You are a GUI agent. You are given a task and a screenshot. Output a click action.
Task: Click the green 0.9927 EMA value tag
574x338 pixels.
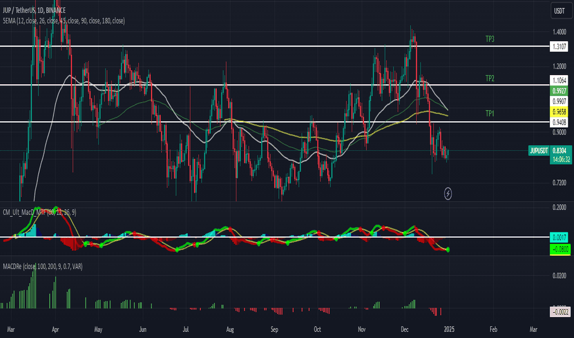click(559, 90)
